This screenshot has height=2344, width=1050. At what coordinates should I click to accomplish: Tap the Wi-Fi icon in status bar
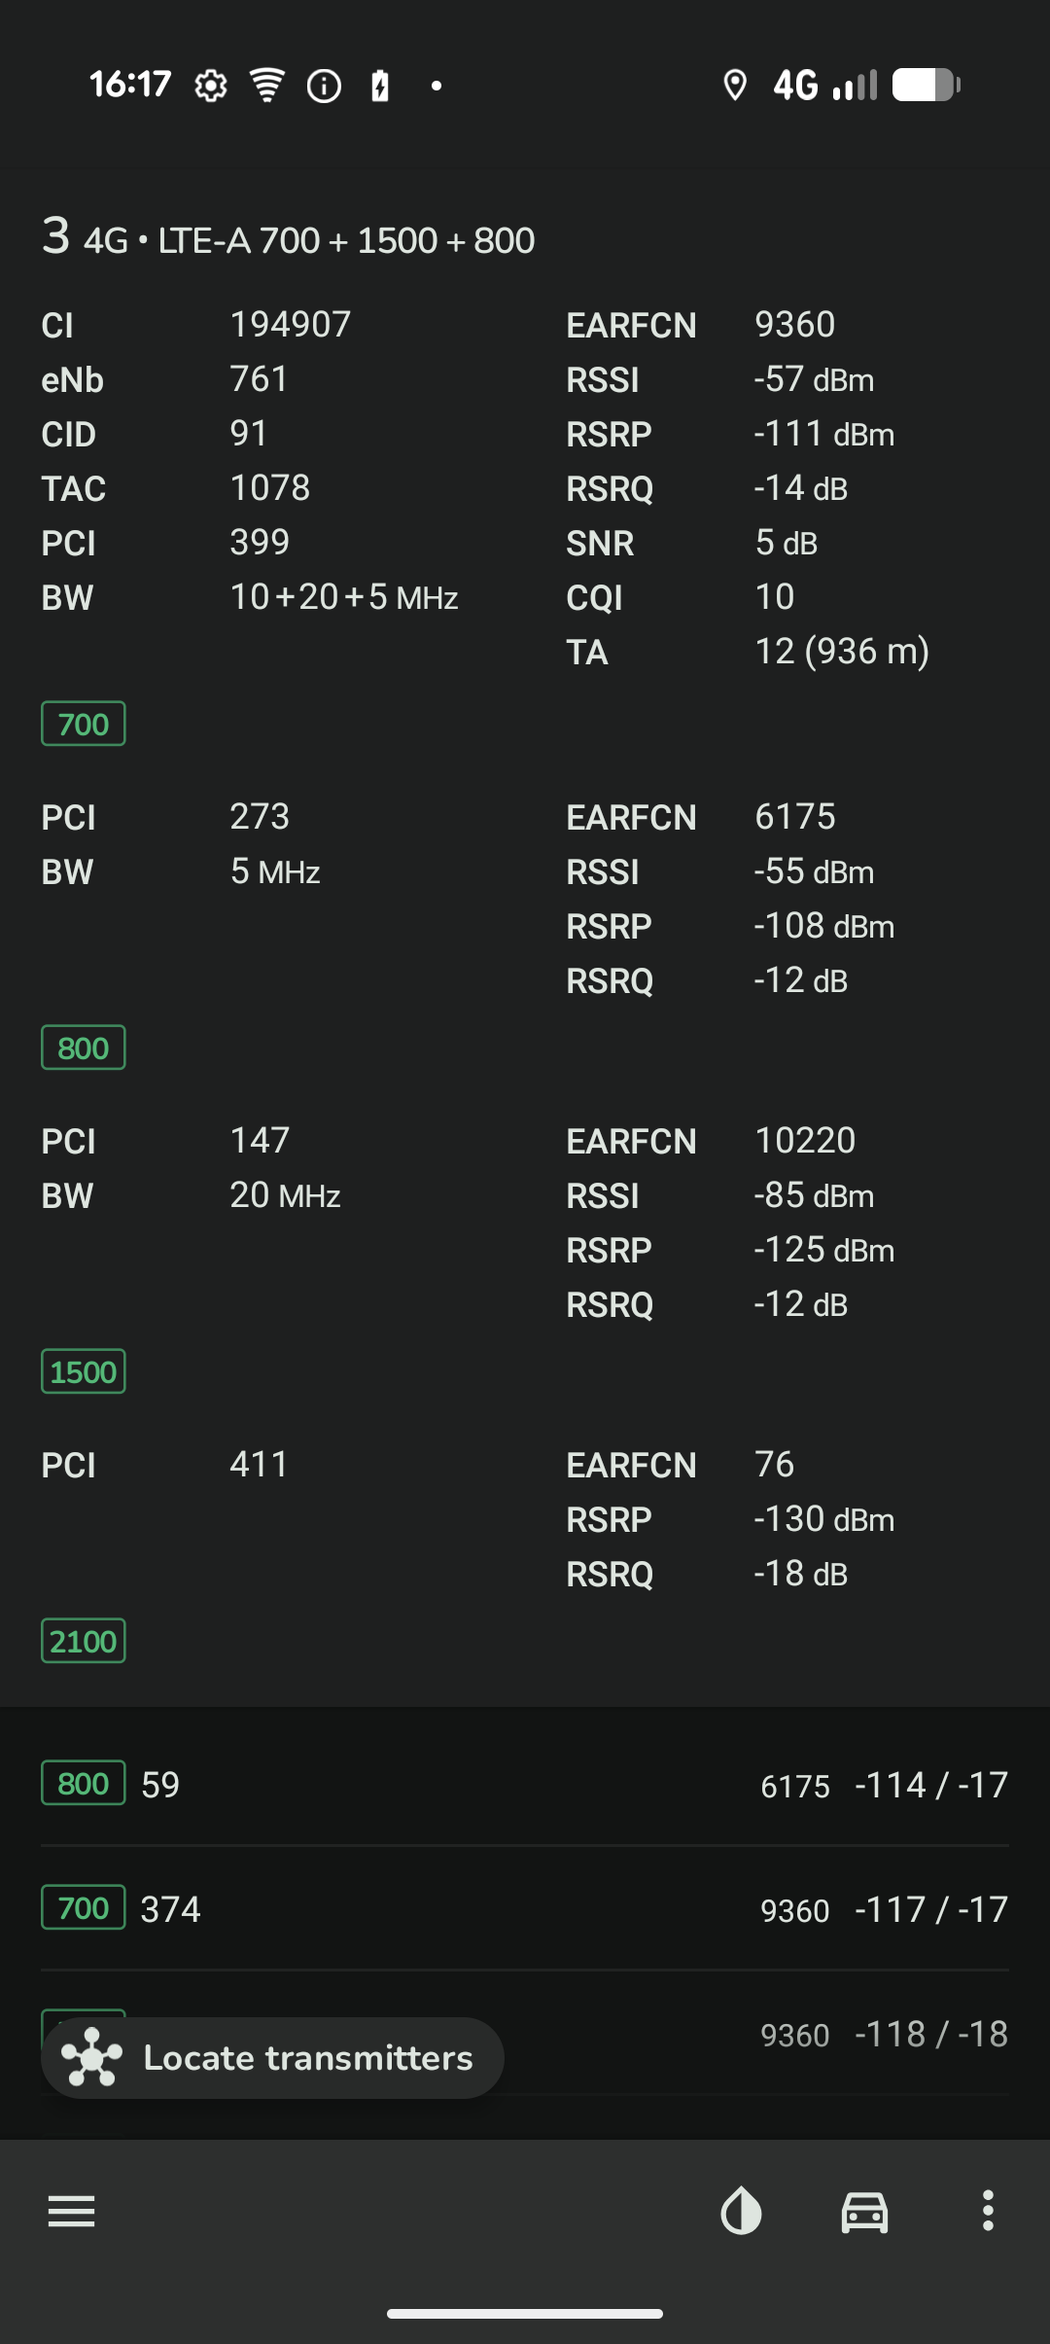click(x=266, y=86)
